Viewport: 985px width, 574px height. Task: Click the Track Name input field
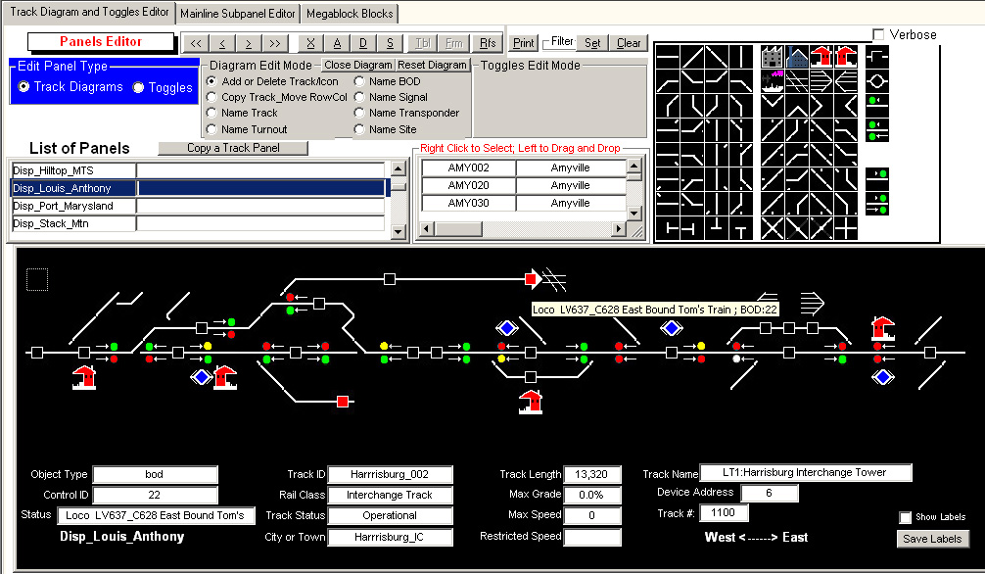(x=805, y=473)
